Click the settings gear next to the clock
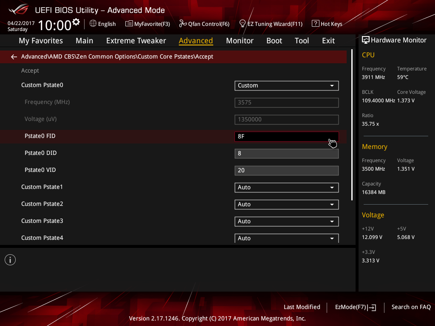This screenshot has width=435, height=326. (76, 22)
